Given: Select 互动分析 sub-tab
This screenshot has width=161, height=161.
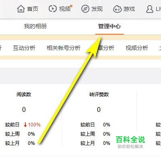Looking at the screenshot, I should [24, 48].
